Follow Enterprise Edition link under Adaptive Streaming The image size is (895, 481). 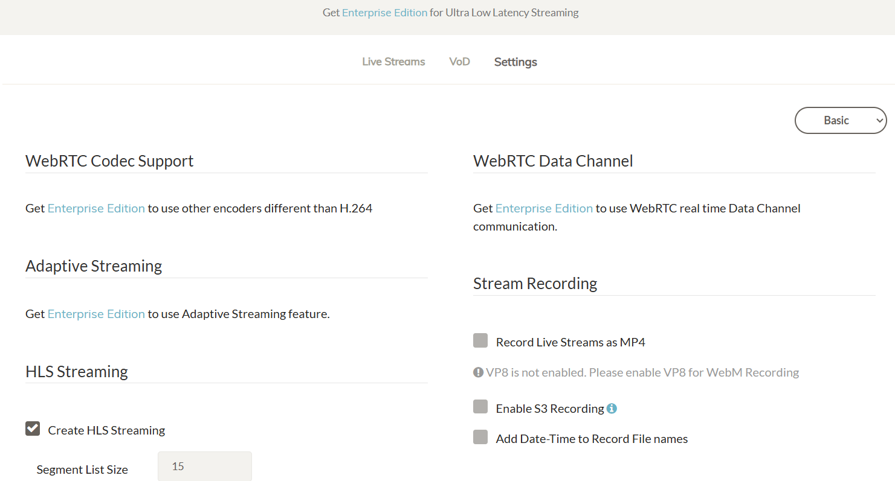tap(96, 314)
